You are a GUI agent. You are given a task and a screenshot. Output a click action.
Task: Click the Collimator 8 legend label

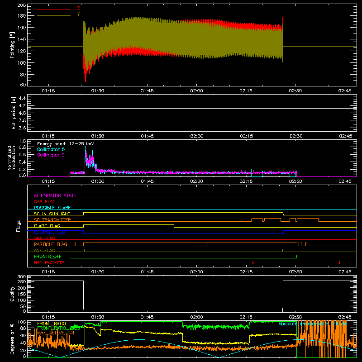point(51,149)
